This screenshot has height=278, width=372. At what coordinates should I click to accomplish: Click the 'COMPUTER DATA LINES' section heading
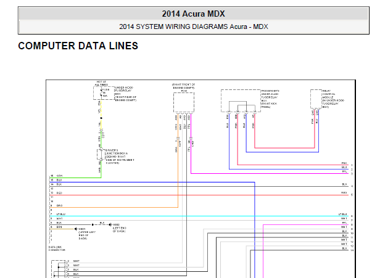tap(78, 46)
